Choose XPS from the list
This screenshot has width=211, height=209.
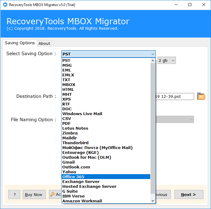[x=106, y=99]
